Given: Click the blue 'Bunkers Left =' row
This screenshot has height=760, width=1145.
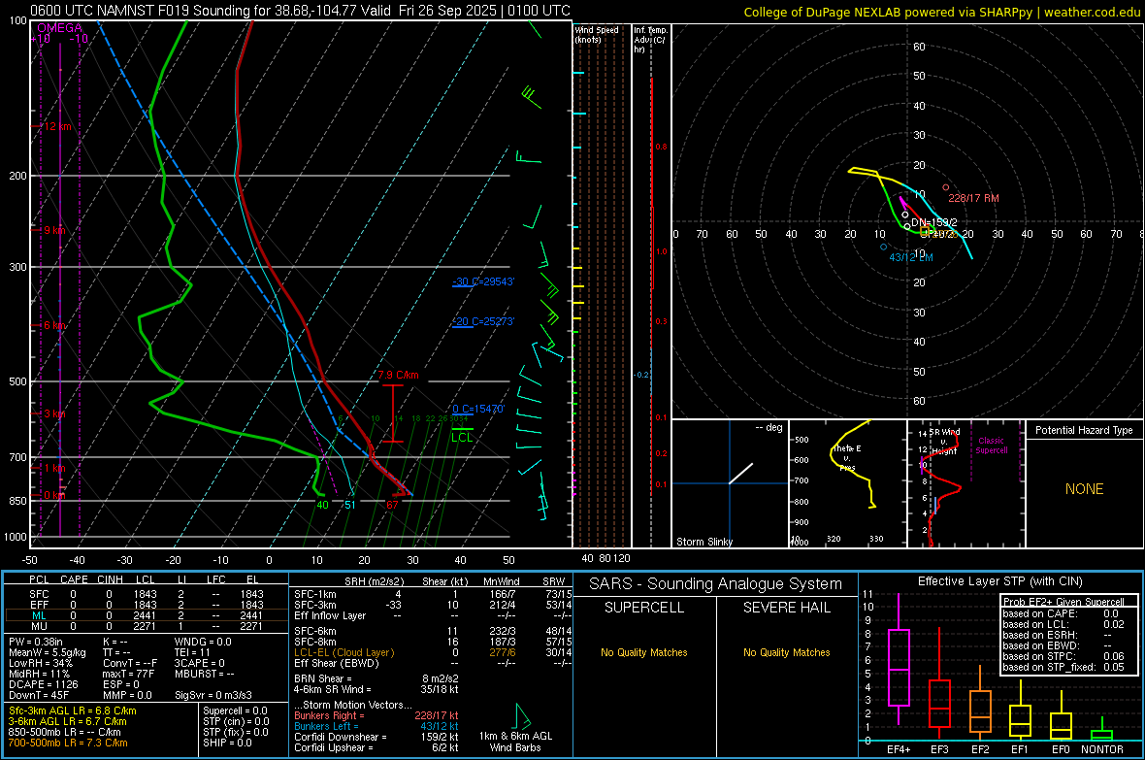Looking at the screenshot, I should click(376, 726).
